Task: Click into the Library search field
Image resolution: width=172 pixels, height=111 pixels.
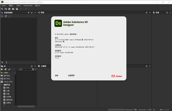Action: coord(25,69)
